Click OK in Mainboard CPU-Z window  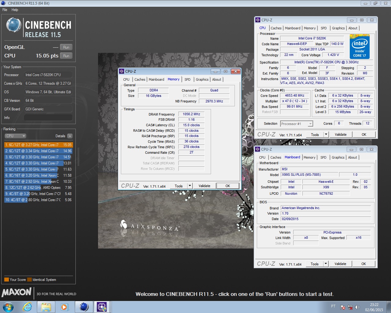click(x=364, y=264)
